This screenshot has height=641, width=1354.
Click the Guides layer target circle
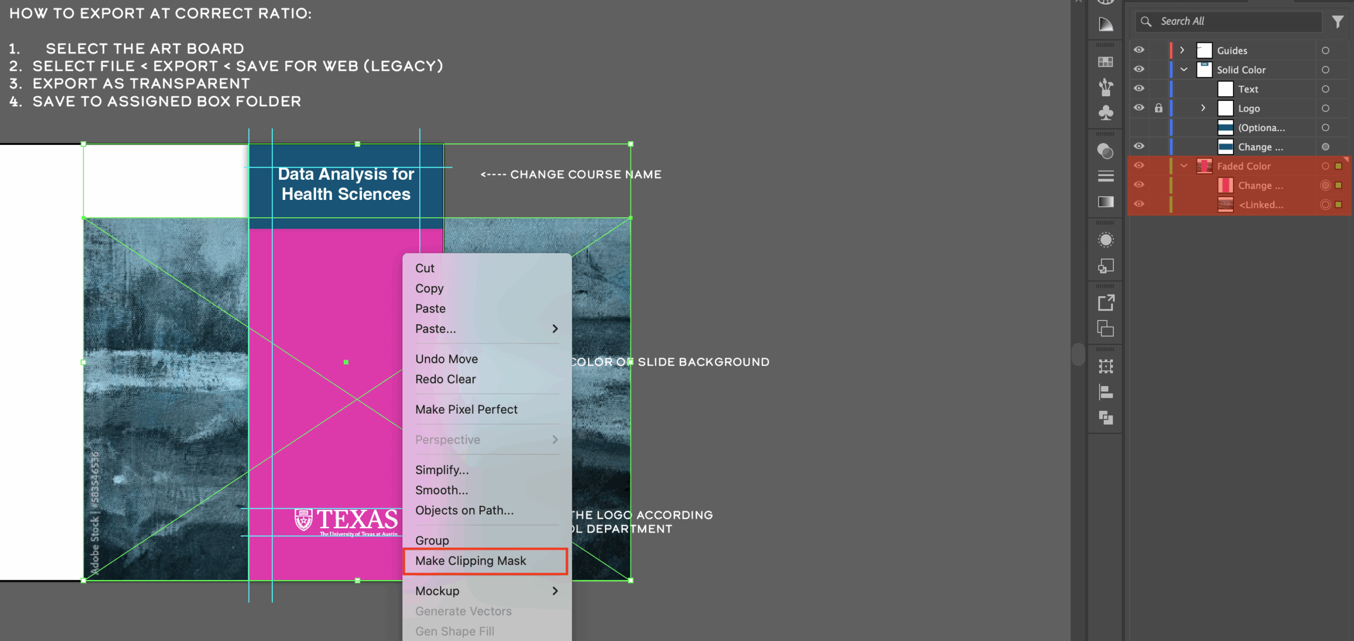coord(1325,51)
